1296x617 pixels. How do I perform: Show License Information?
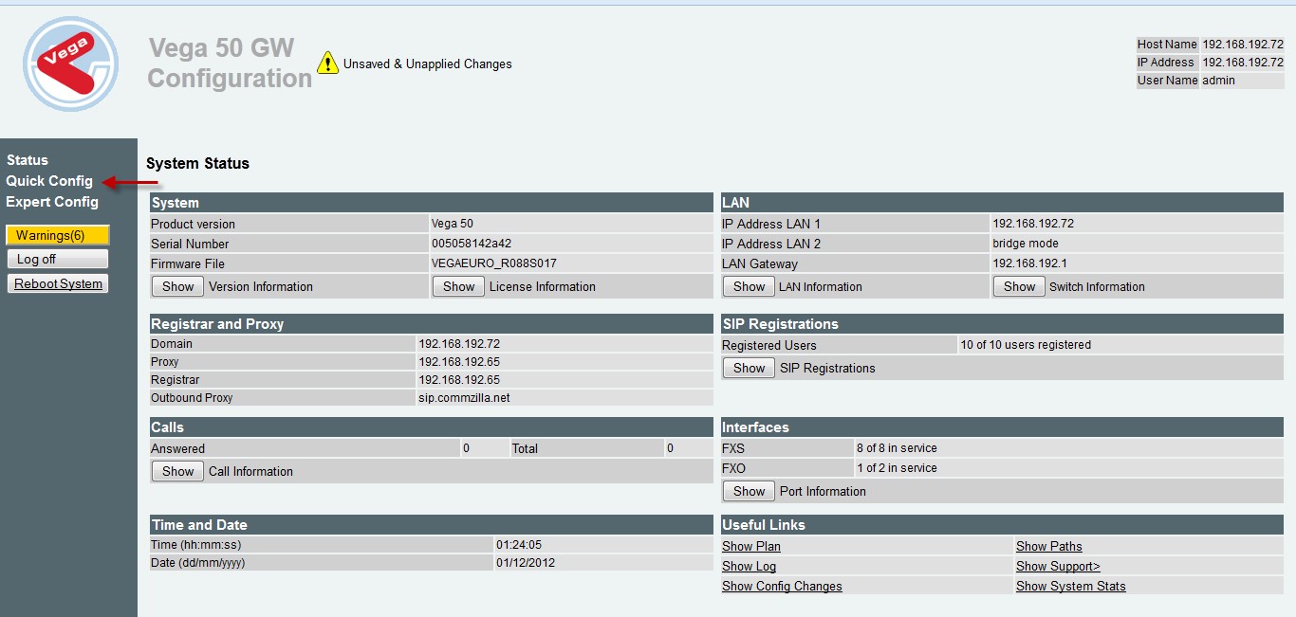458,286
